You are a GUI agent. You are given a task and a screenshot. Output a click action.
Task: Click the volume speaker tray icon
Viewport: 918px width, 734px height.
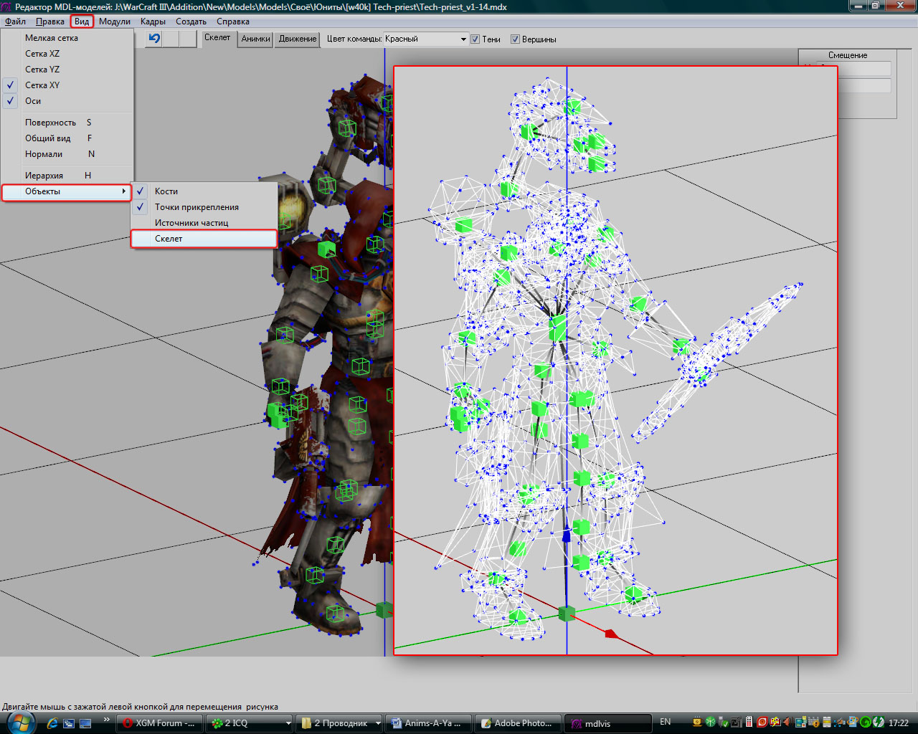click(787, 723)
